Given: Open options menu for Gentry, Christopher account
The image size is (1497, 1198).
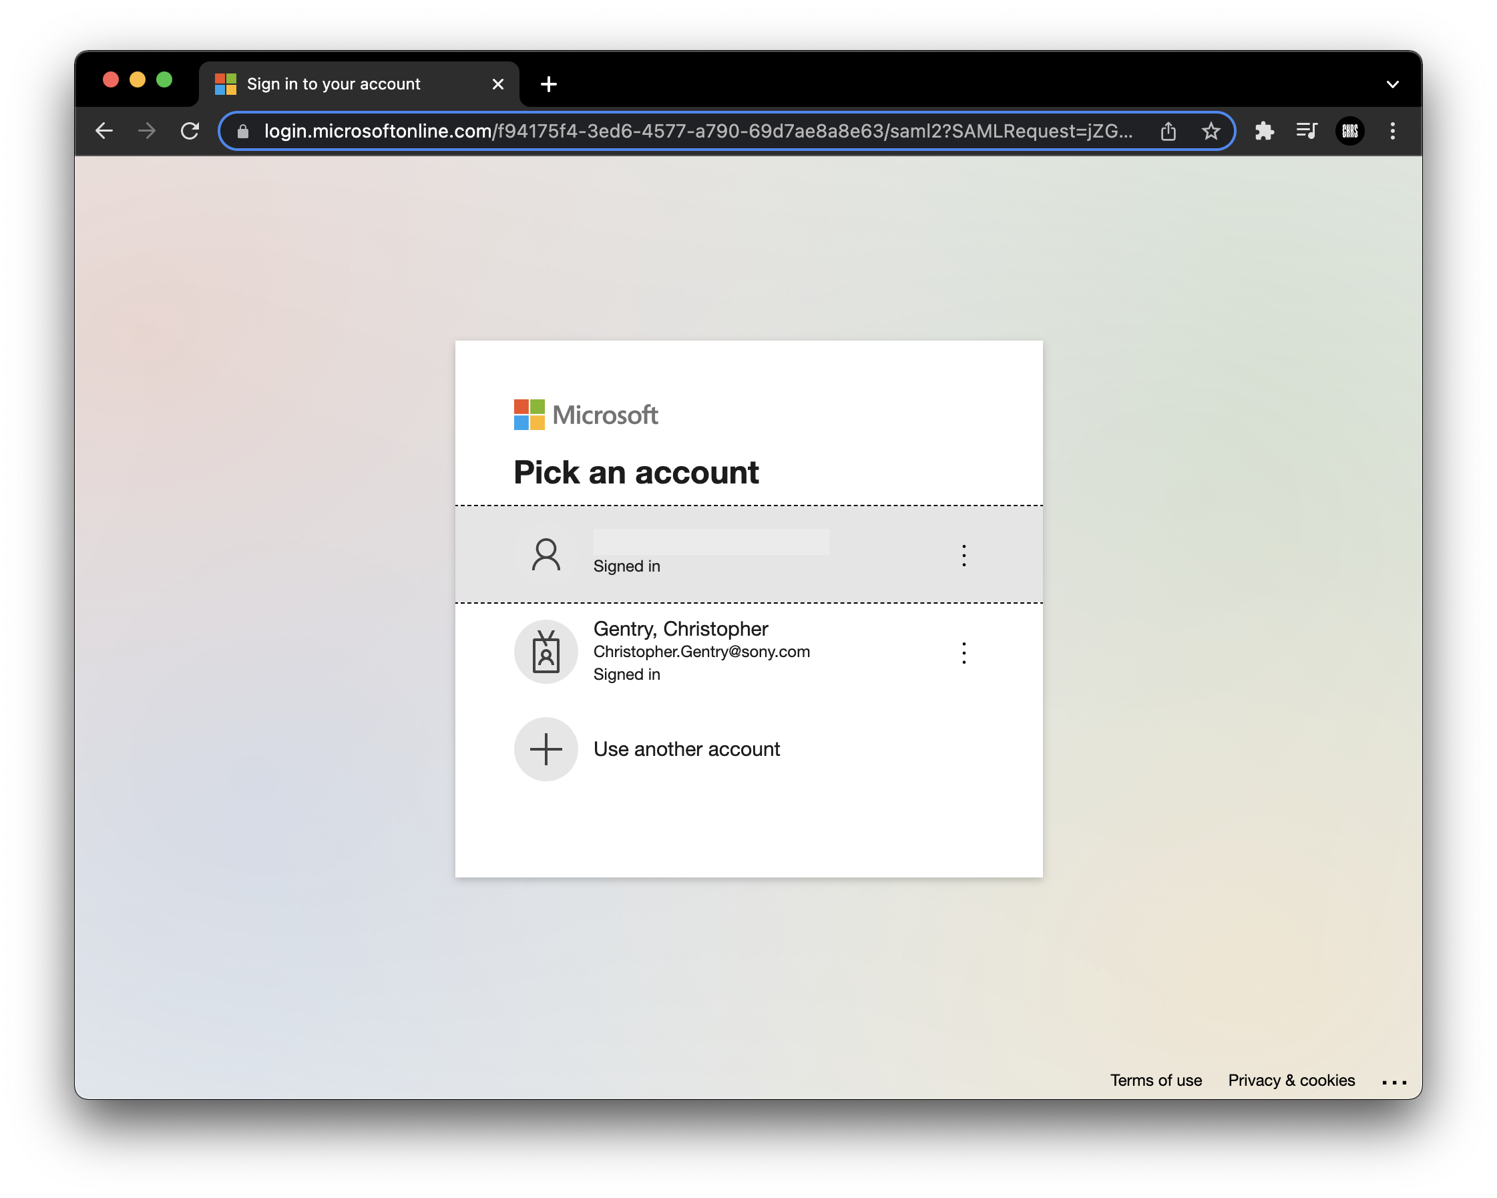Looking at the screenshot, I should point(964,652).
